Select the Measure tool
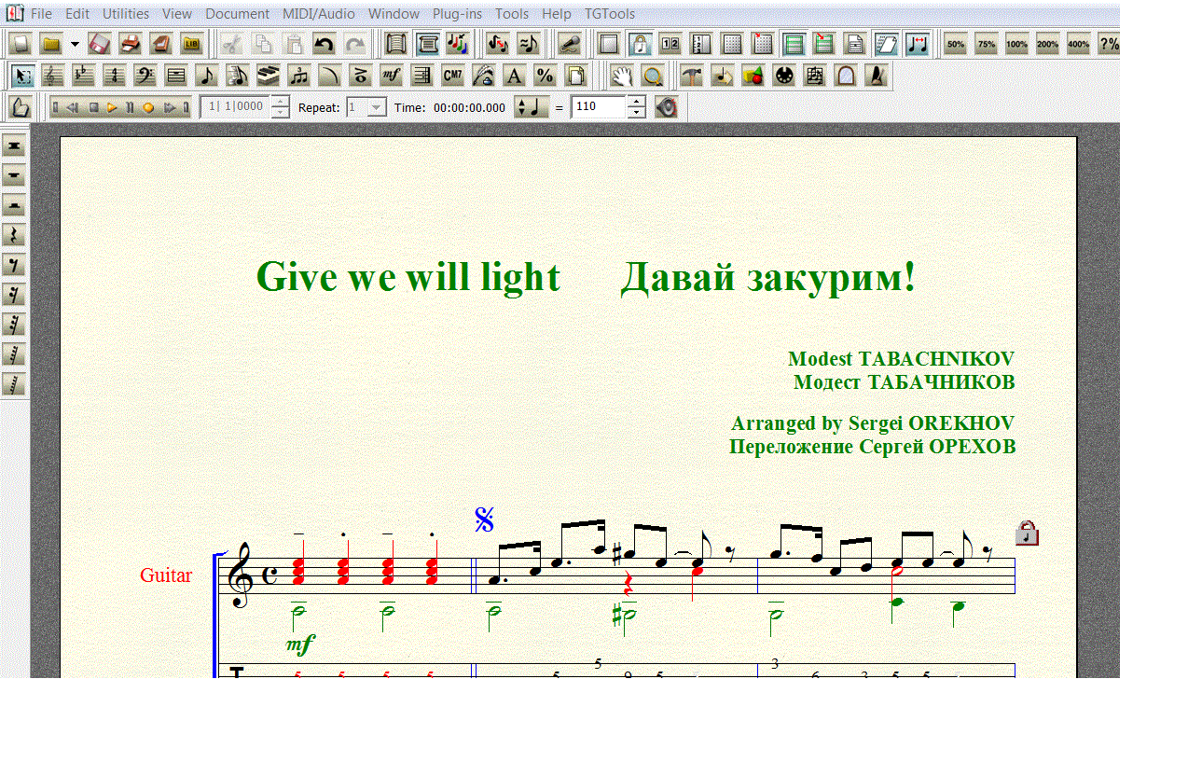 [x=175, y=76]
